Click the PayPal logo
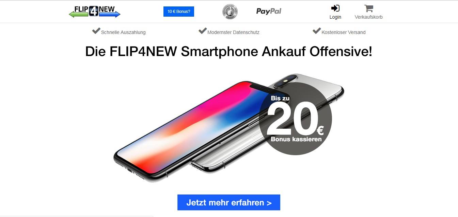This screenshot has height=217, width=458. 269,11
